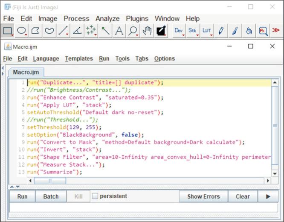The width and height of the screenshot is (284, 222).
Task: Toggle the persistent checkbox
Action: (x=95, y=196)
